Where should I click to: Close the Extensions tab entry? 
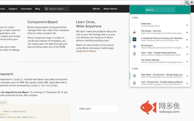pyautogui.click(x=187, y=25)
